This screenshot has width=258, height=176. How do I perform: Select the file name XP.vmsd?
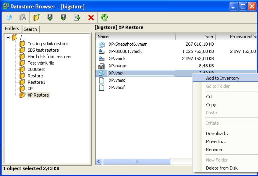117,80
